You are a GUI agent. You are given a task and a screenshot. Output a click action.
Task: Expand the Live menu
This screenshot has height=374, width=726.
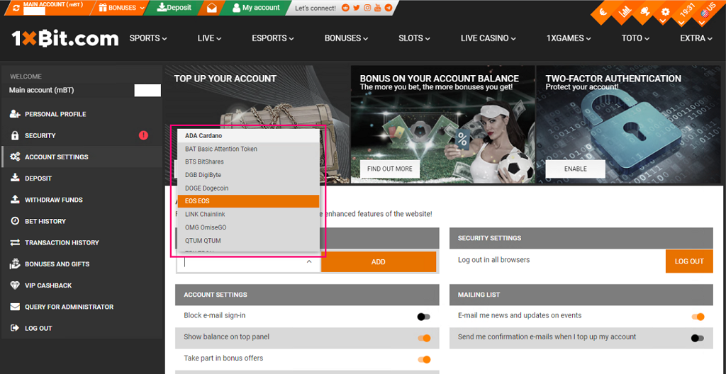[x=209, y=38]
